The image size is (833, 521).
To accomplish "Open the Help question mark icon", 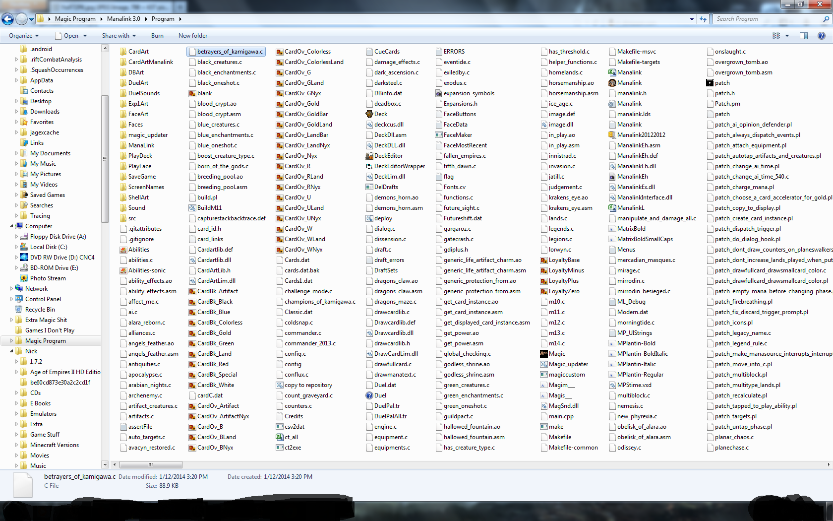I will [821, 36].
